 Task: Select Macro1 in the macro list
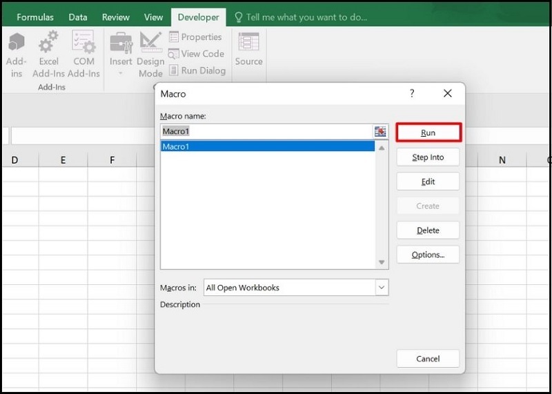click(267, 146)
